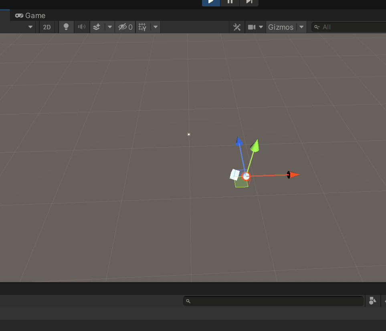
Task: Click the hidden objects visibility icon
Action: coord(122,27)
